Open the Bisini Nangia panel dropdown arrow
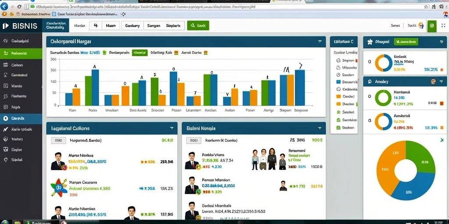Screen dimensions: 449x224 coord(320,128)
